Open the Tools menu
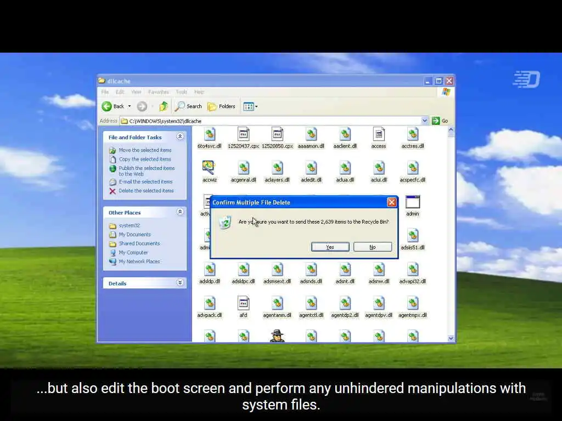The width and height of the screenshot is (562, 421). [181, 92]
